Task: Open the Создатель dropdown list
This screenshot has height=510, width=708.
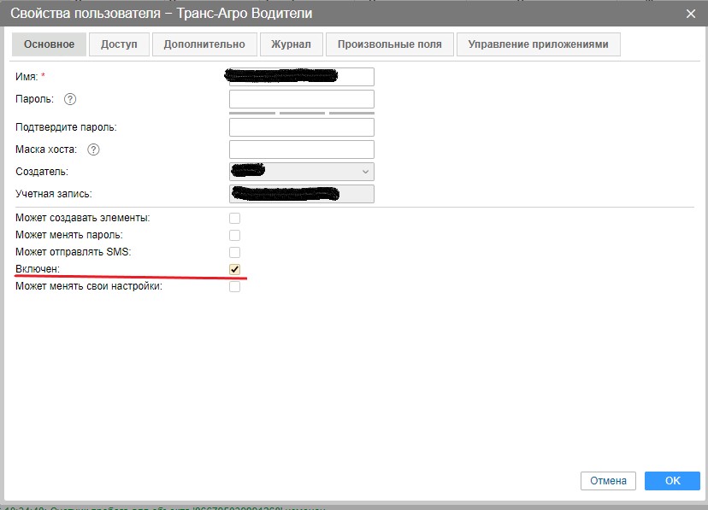Action: coord(302,172)
